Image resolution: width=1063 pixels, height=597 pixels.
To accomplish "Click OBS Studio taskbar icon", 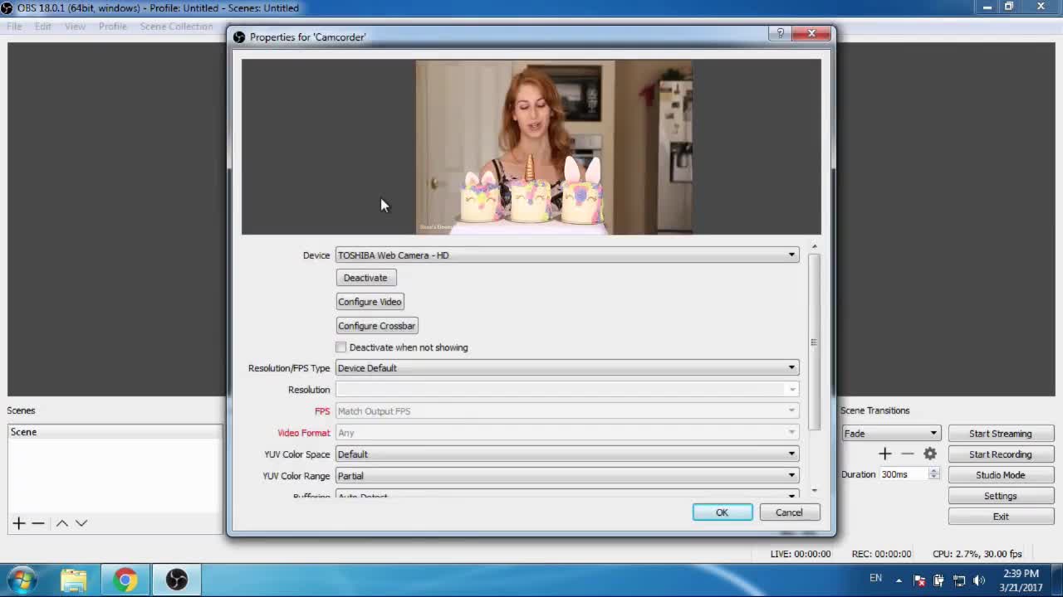I will [x=176, y=580].
